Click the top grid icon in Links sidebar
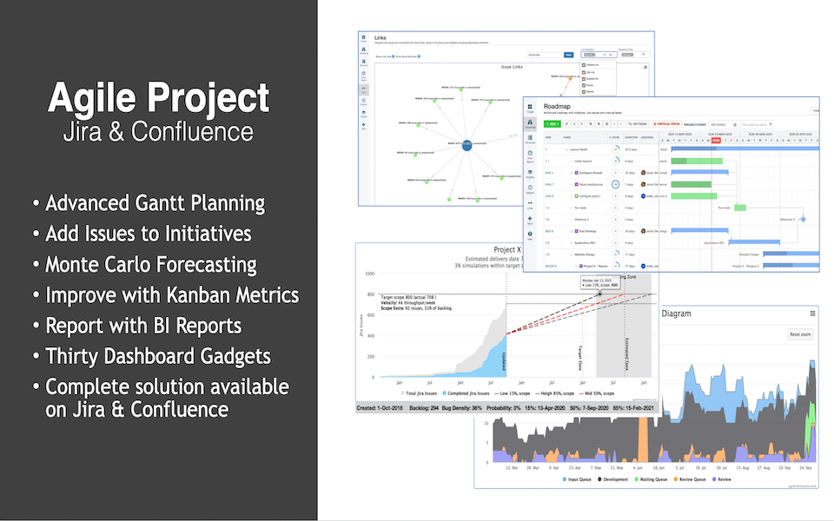This screenshot has width=834, height=521. coord(364,38)
